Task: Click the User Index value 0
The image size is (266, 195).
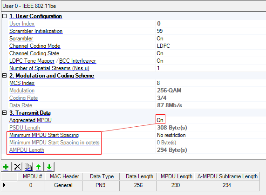Action: (159, 24)
